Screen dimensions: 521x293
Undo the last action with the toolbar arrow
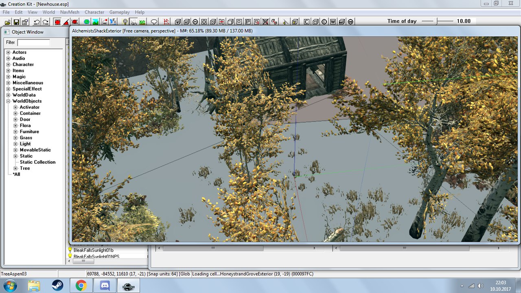point(37,22)
